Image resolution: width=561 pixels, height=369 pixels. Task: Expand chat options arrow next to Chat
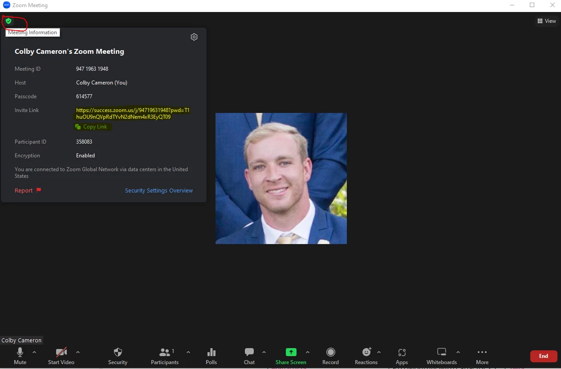pos(264,352)
